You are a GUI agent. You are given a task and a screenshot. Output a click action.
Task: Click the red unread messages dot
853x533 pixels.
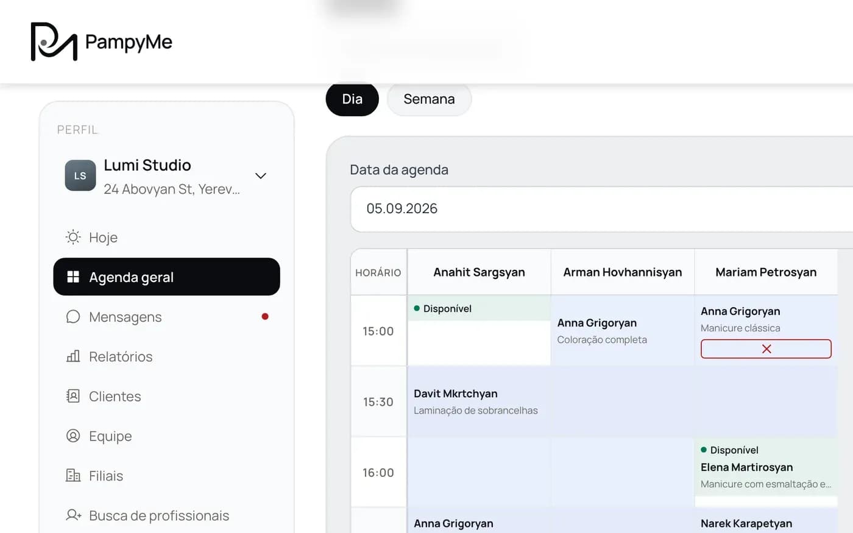click(265, 316)
